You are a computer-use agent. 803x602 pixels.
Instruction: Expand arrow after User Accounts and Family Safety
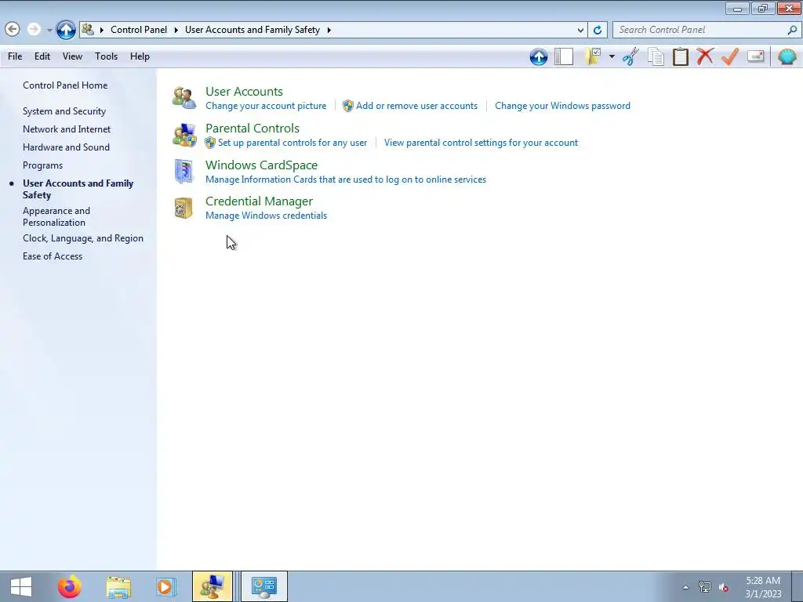click(x=329, y=30)
